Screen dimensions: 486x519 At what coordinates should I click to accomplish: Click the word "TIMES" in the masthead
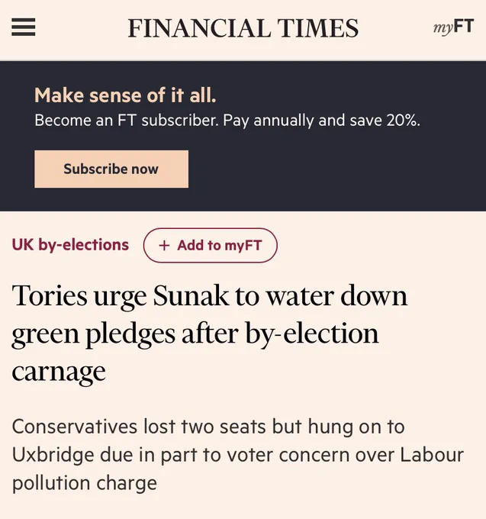point(317,28)
